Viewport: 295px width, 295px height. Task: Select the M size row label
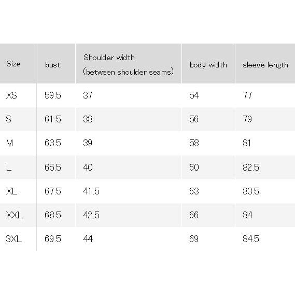click(9, 143)
